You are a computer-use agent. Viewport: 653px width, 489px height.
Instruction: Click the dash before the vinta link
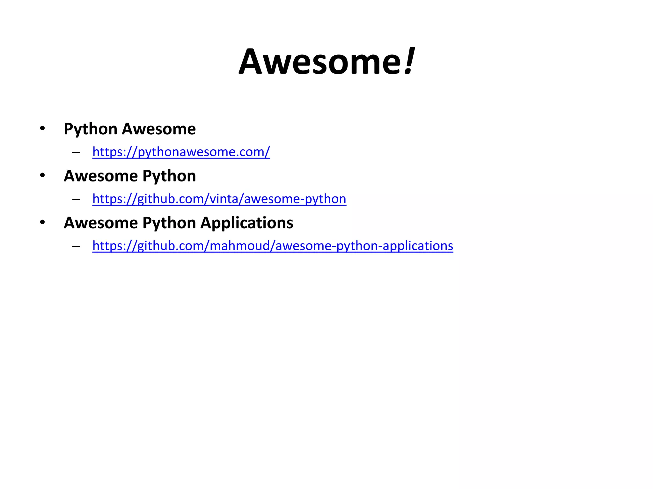click(x=76, y=200)
